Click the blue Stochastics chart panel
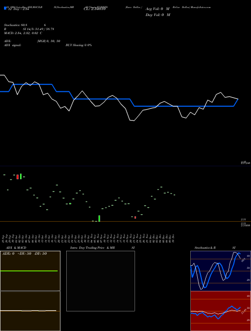This screenshot has height=331, width=251. point(220,271)
